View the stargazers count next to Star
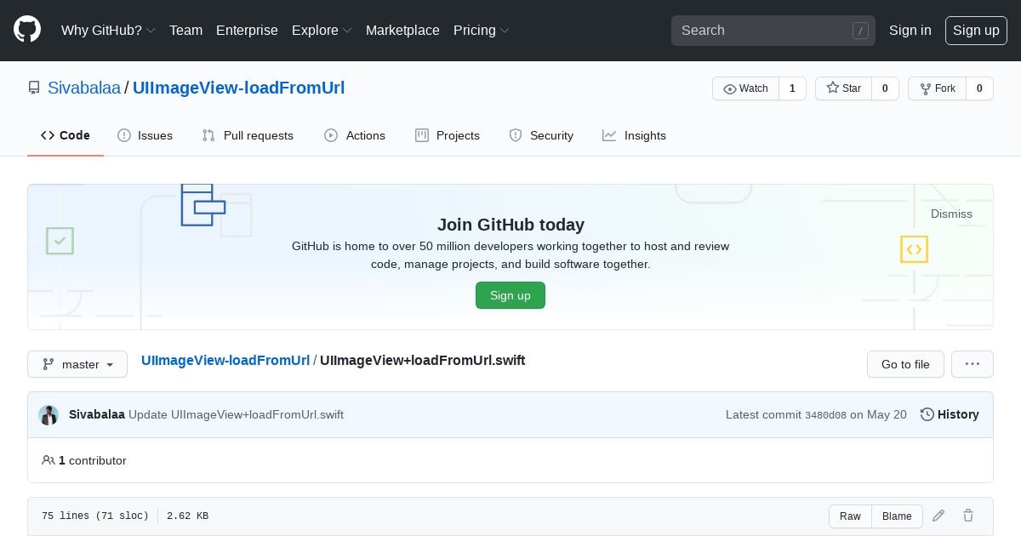This screenshot has width=1021, height=536. click(x=885, y=88)
